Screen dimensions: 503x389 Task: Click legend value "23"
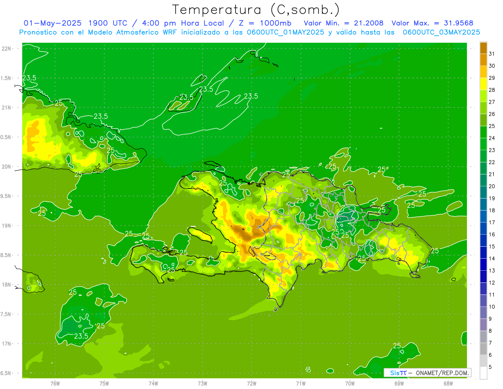pyautogui.click(x=491, y=150)
